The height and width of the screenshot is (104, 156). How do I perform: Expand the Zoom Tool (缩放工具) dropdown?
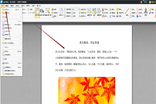pyautogui.click(x=86, y=9)
